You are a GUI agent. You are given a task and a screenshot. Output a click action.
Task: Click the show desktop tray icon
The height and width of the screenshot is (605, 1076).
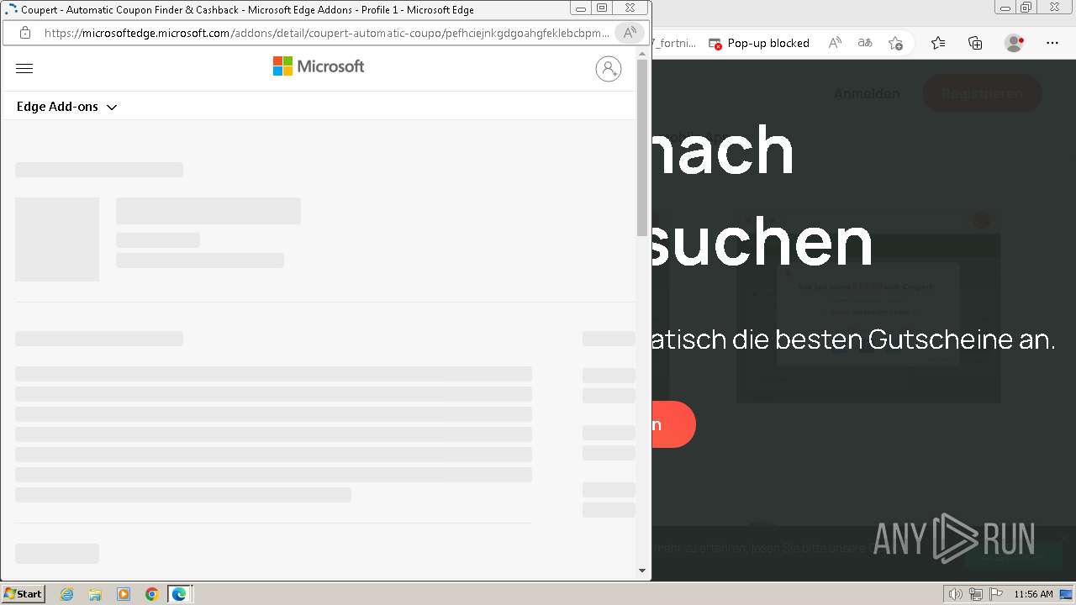click(x=1066, y=594)
